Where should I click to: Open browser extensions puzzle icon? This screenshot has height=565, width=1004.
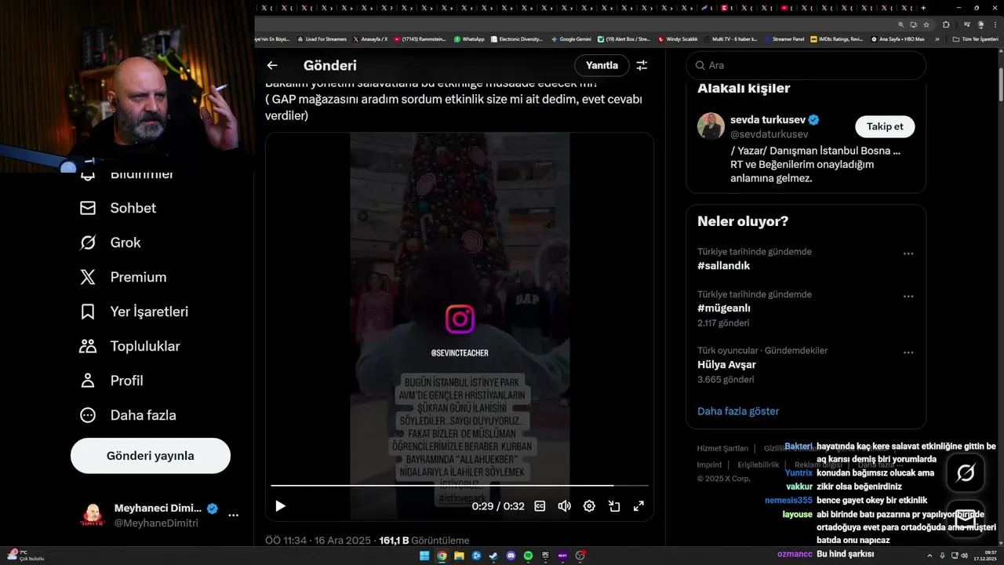pyautogui.click(x=946, y=24)
